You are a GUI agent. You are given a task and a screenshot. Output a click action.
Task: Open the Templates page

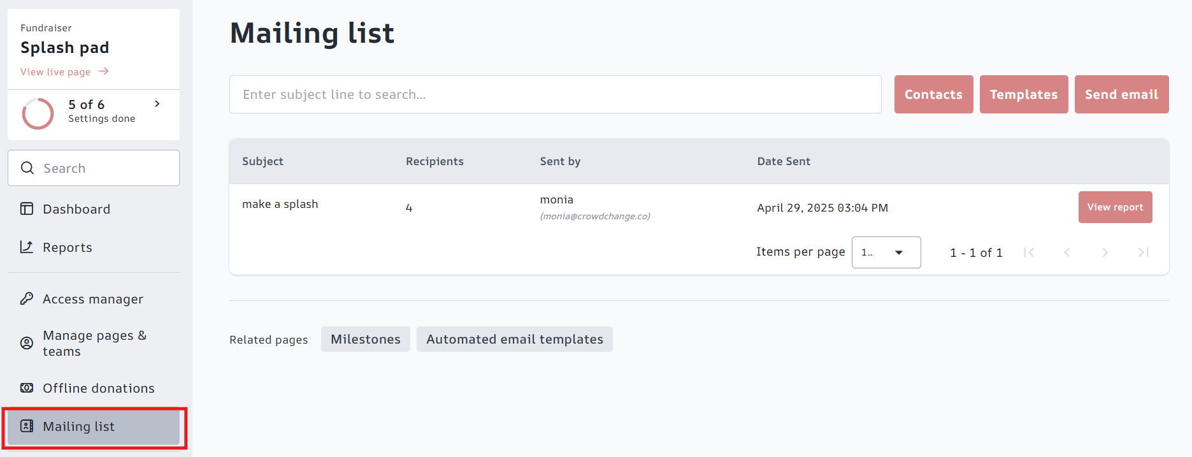pos(1023,94)
